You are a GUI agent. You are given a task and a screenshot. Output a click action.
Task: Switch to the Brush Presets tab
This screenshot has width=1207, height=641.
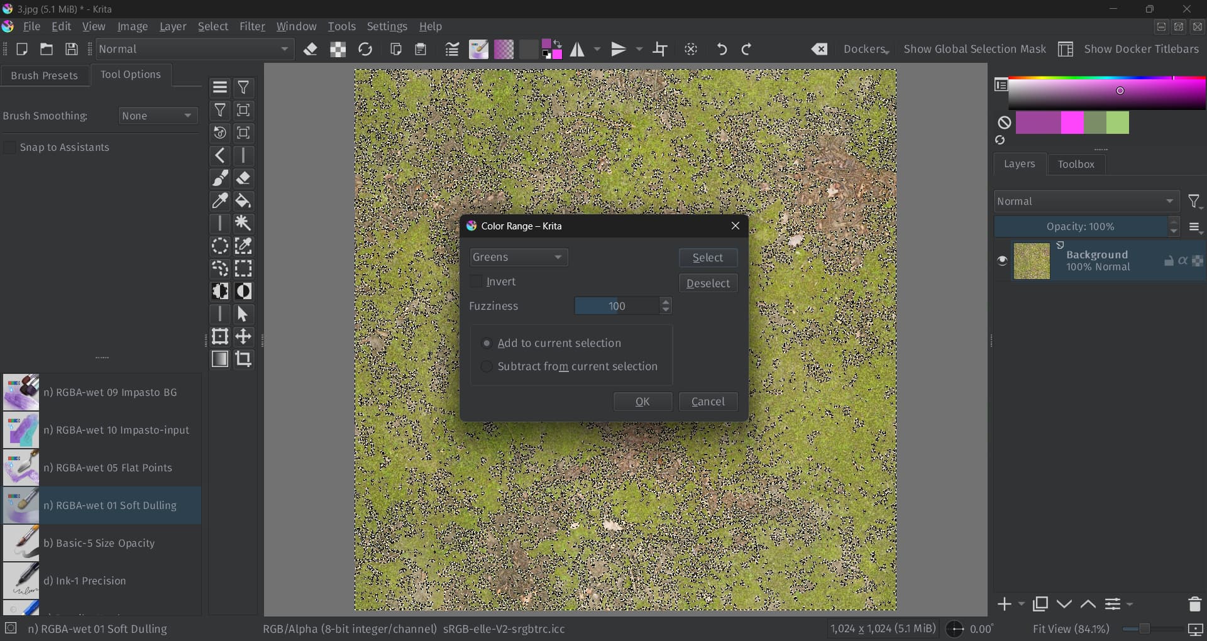click(x=44, y=75)
